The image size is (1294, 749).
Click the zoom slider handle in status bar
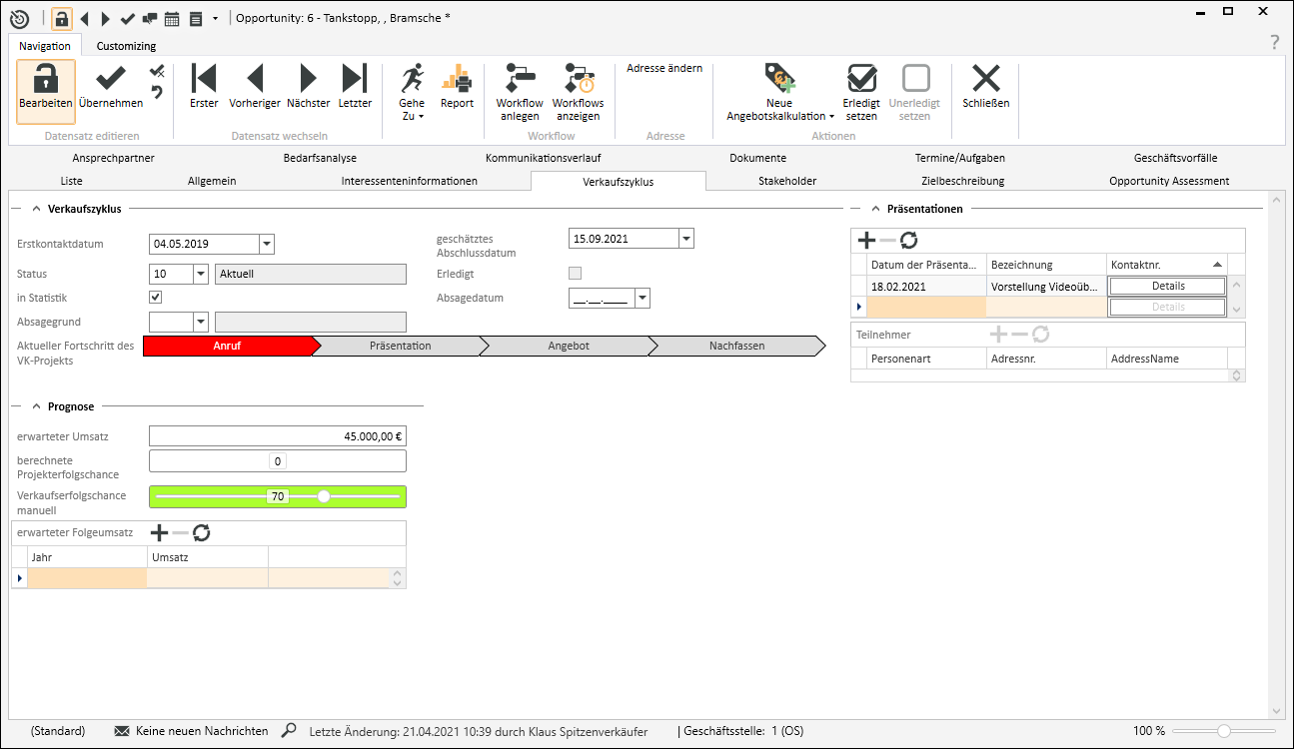(1223, 732)
